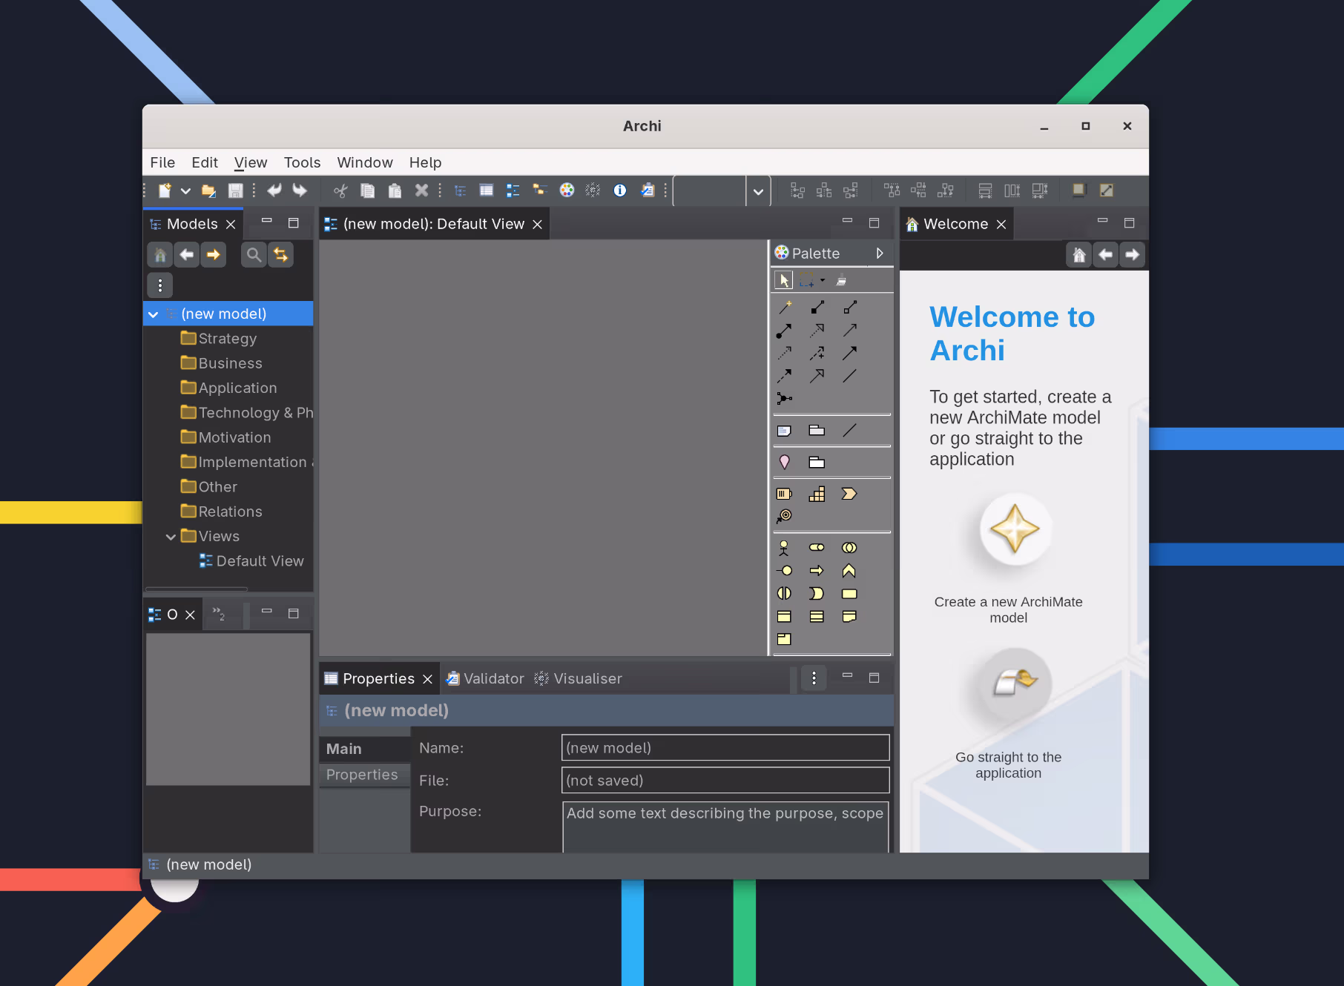This screenshot has height=986, width=1344.
Task: Click the Save toolbar icon
Action: coord(235,191)
